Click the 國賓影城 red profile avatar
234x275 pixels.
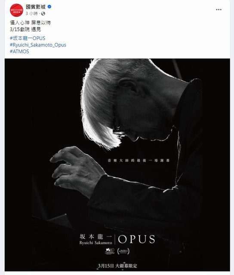click(16, 10)
